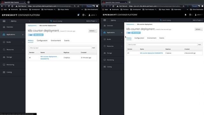
Task: Open Overview in left console sidebar
Action: click(13, 27)
